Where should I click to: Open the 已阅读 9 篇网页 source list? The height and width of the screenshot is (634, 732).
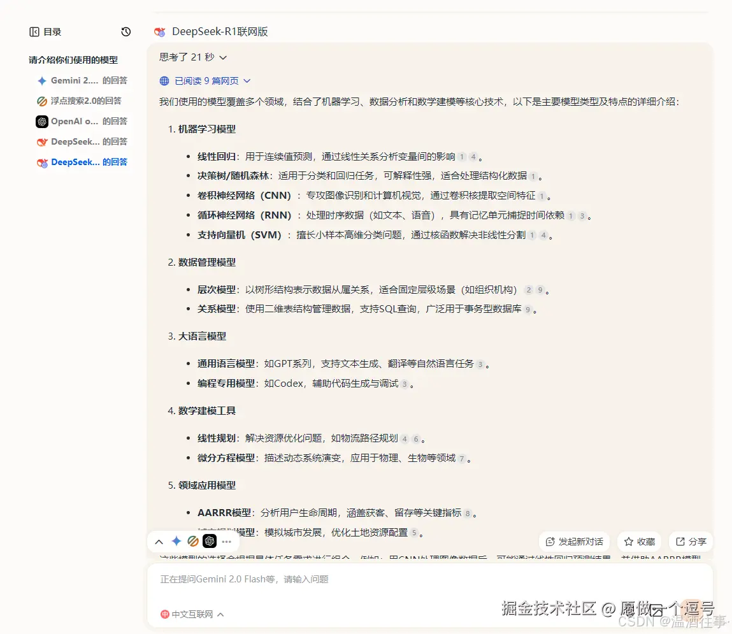tap(204, 81)
